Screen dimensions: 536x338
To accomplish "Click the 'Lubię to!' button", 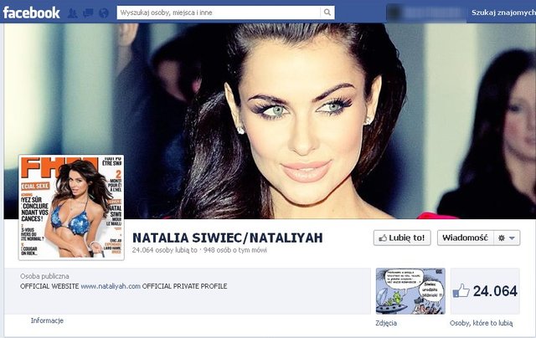I will (x=402, y=238).
